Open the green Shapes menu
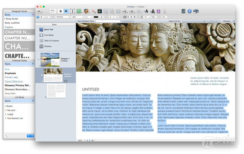244x154 pixels. [x=79, y=11]
